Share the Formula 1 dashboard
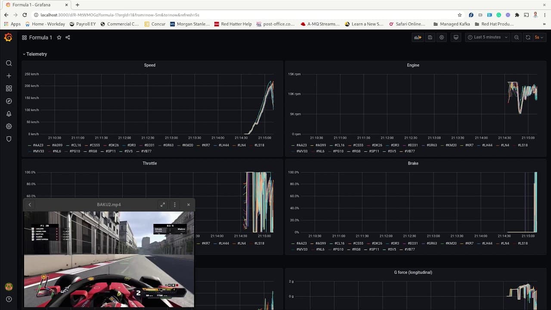 [x=68, y=37]
